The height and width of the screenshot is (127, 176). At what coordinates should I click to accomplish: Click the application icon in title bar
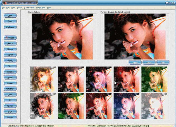[x=4, y=3]
